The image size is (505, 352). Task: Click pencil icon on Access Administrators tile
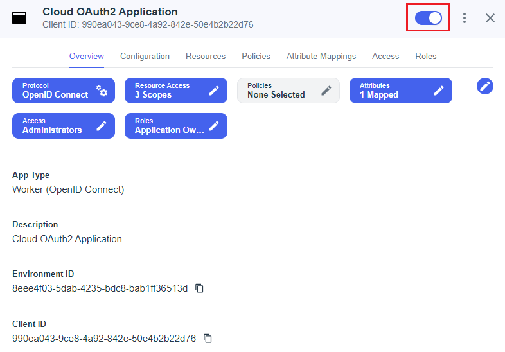(x=102, y=126)
